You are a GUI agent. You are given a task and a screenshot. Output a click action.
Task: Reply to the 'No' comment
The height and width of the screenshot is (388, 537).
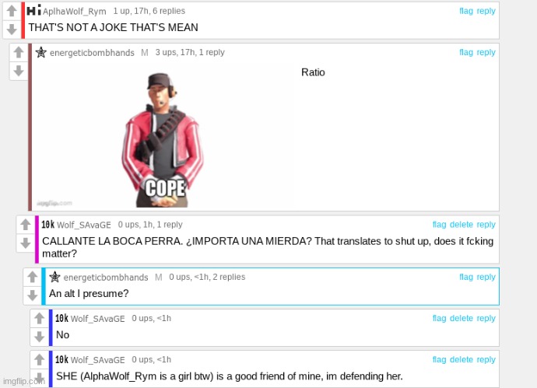pyautogui.click(x=486, y=318)
